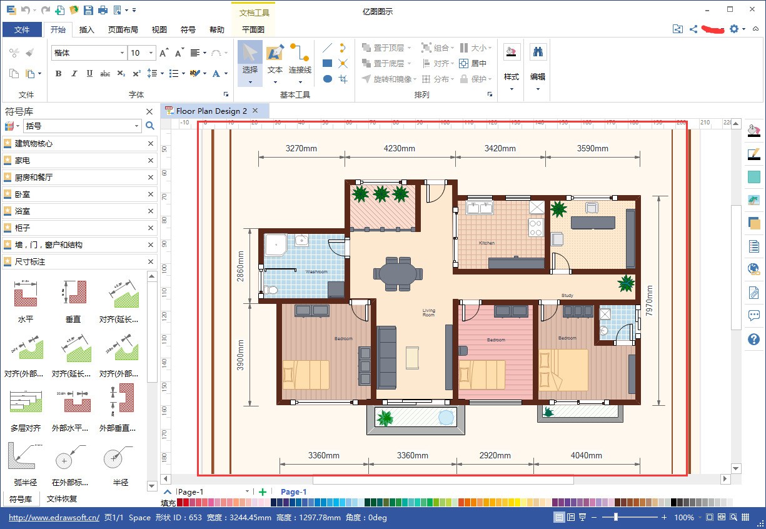
Task: Pick the black color swatch in palette
Action: [674, 502]
